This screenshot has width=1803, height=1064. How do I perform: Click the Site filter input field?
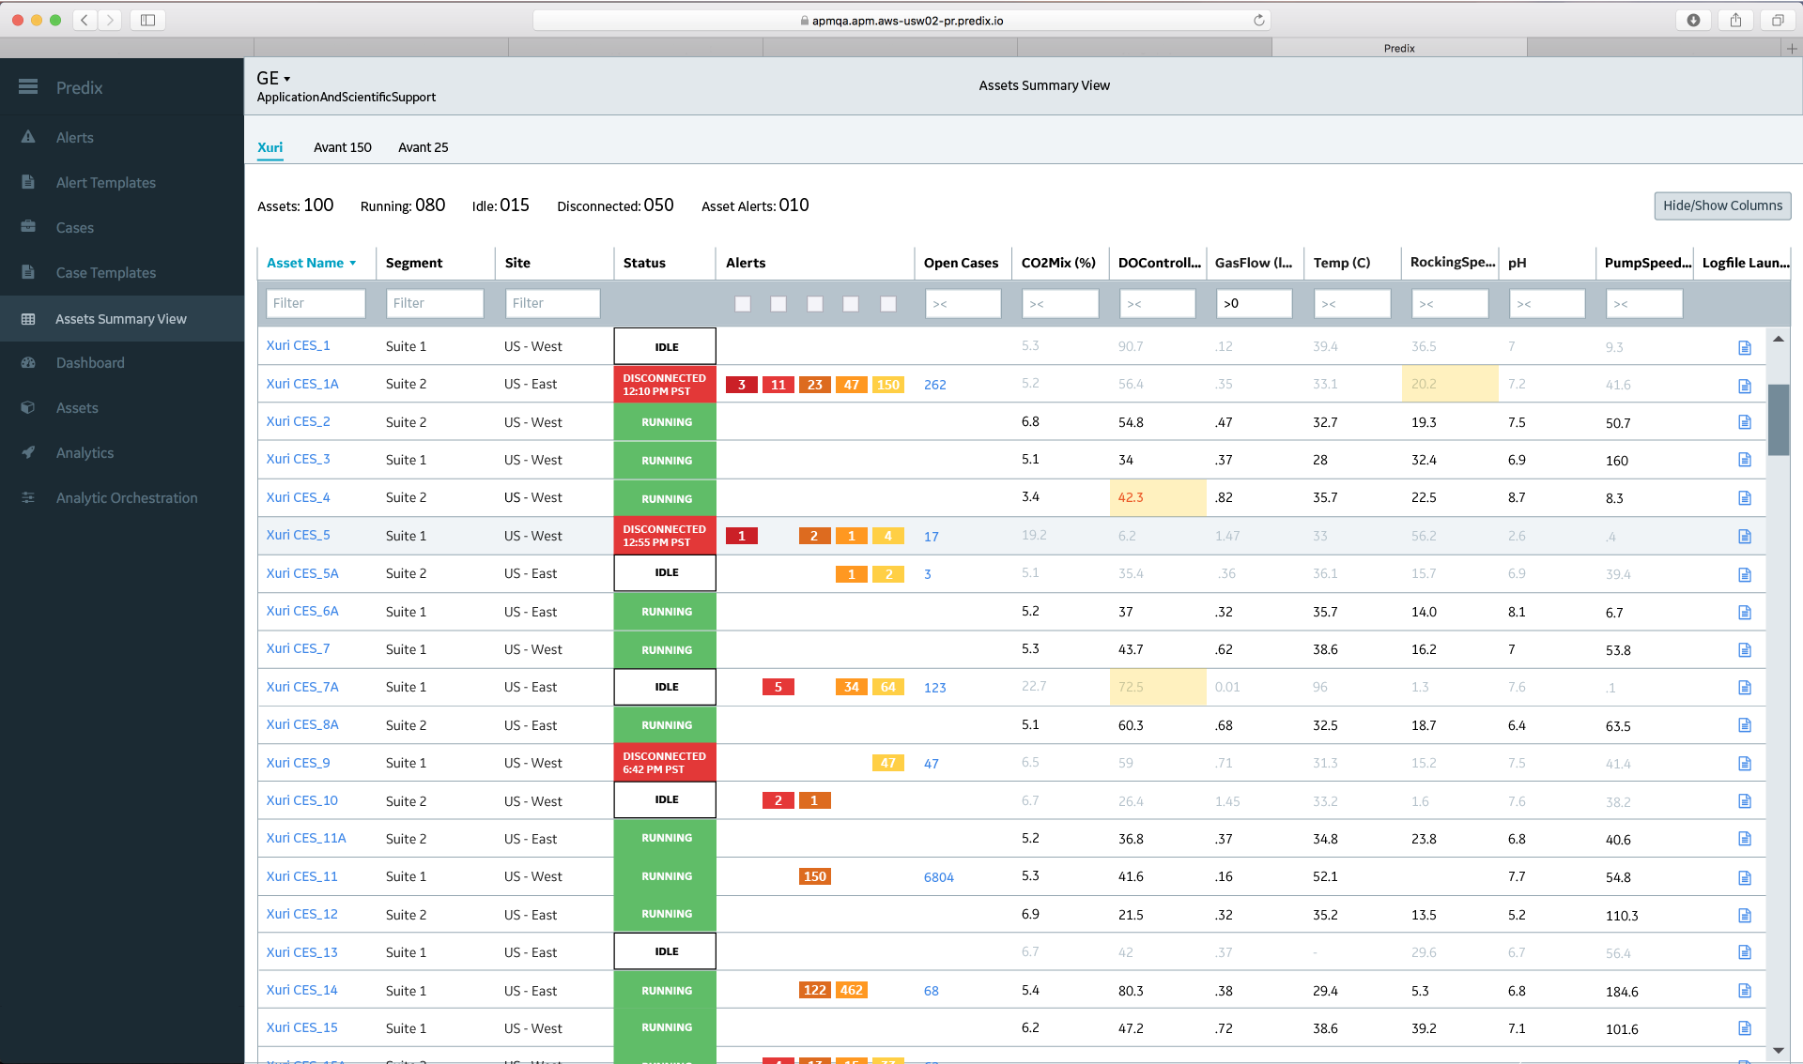coord(552,303)
